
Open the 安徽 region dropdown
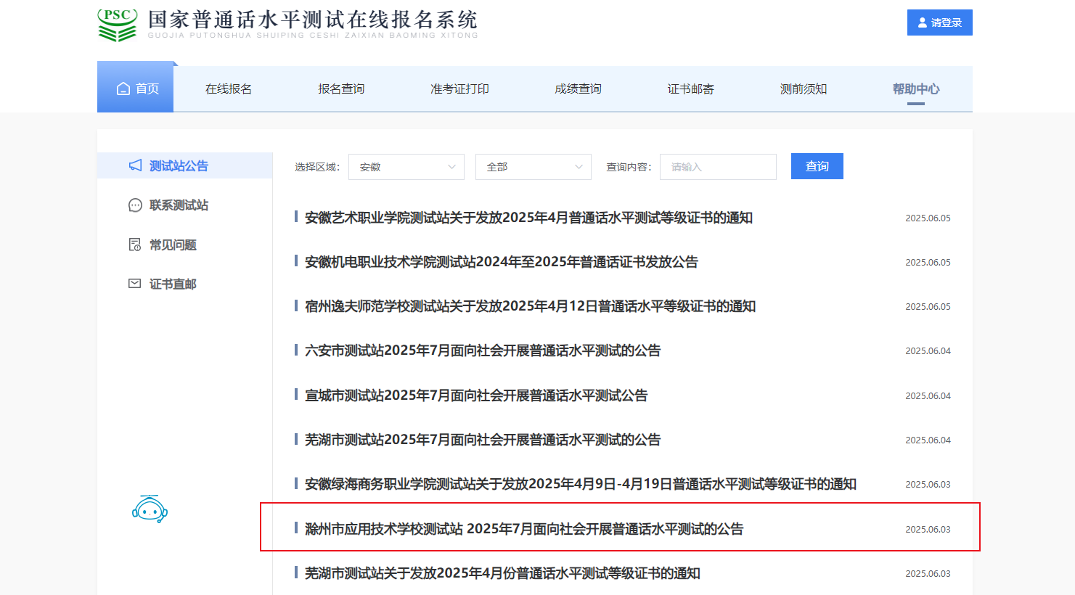pos(406,167)
